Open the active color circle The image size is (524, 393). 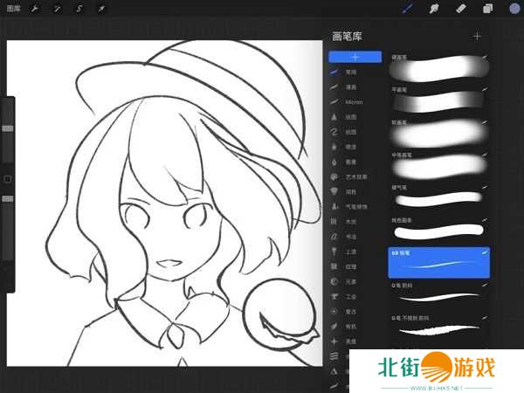click(x=514, y=8)
